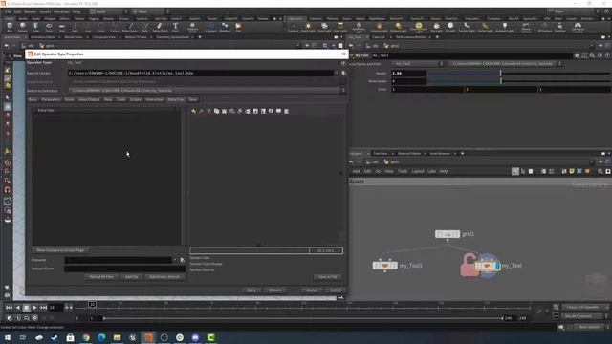Select the Sky Light shelf tool
This screenshot has height=344, width=612.
click(x=436, y=27)
